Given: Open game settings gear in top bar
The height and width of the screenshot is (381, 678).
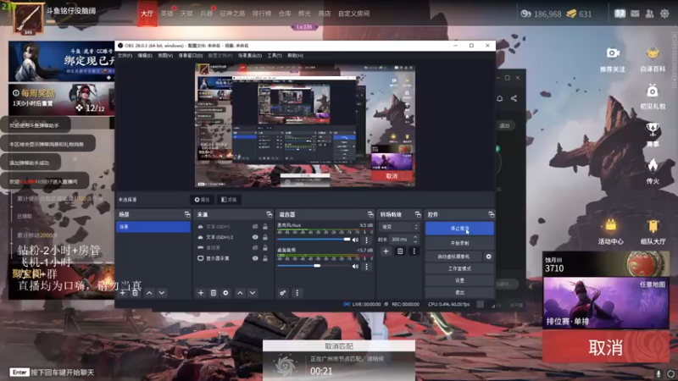Looking at the screenshot, I should 664,14.
